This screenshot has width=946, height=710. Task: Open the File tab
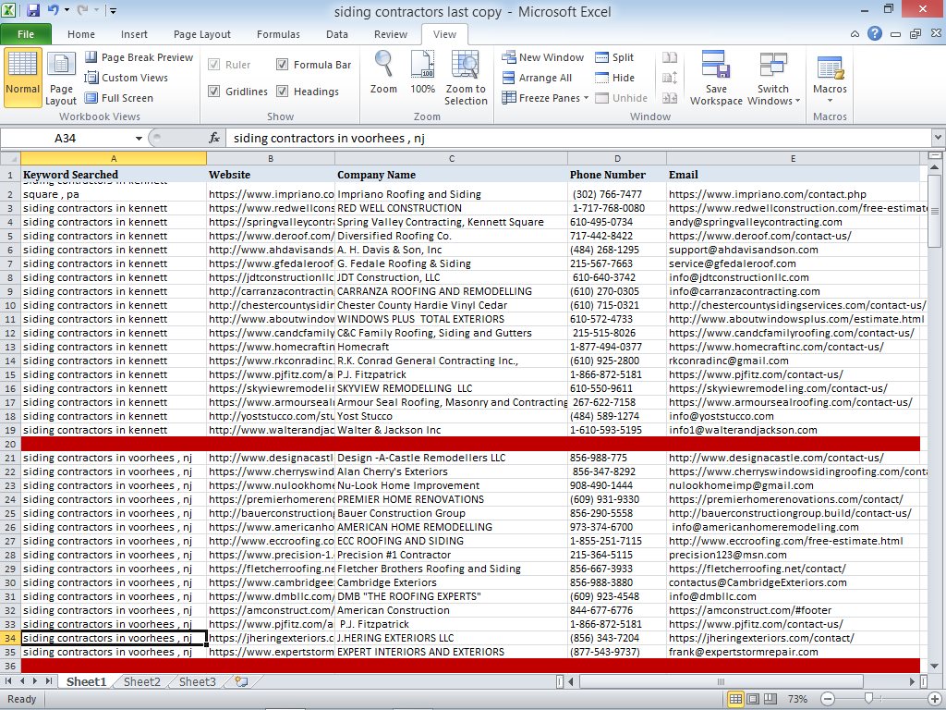click(25, 34)
